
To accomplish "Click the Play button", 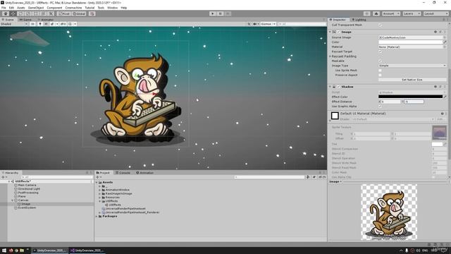I will pyautogui.click(x=213, y=13).
